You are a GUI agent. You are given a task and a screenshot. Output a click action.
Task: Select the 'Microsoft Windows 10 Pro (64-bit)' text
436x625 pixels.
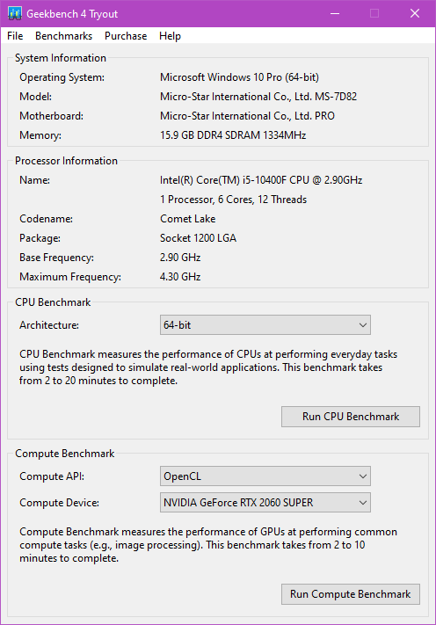[239, 77]
